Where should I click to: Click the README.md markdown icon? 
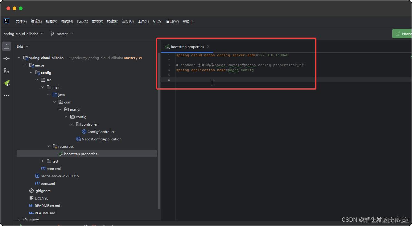coord(31,213)
